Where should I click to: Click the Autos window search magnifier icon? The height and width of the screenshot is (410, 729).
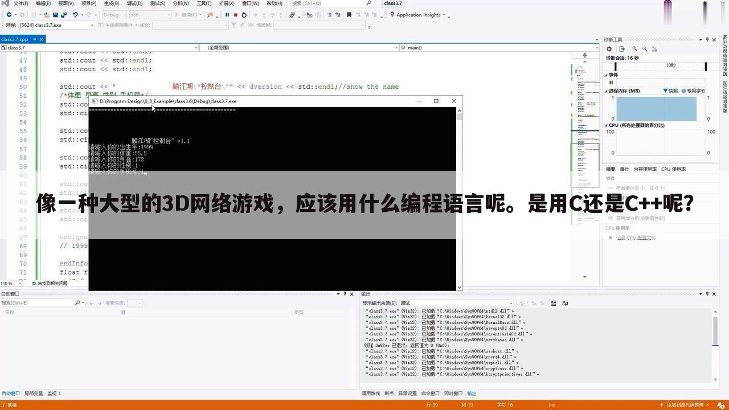point(77,303)
